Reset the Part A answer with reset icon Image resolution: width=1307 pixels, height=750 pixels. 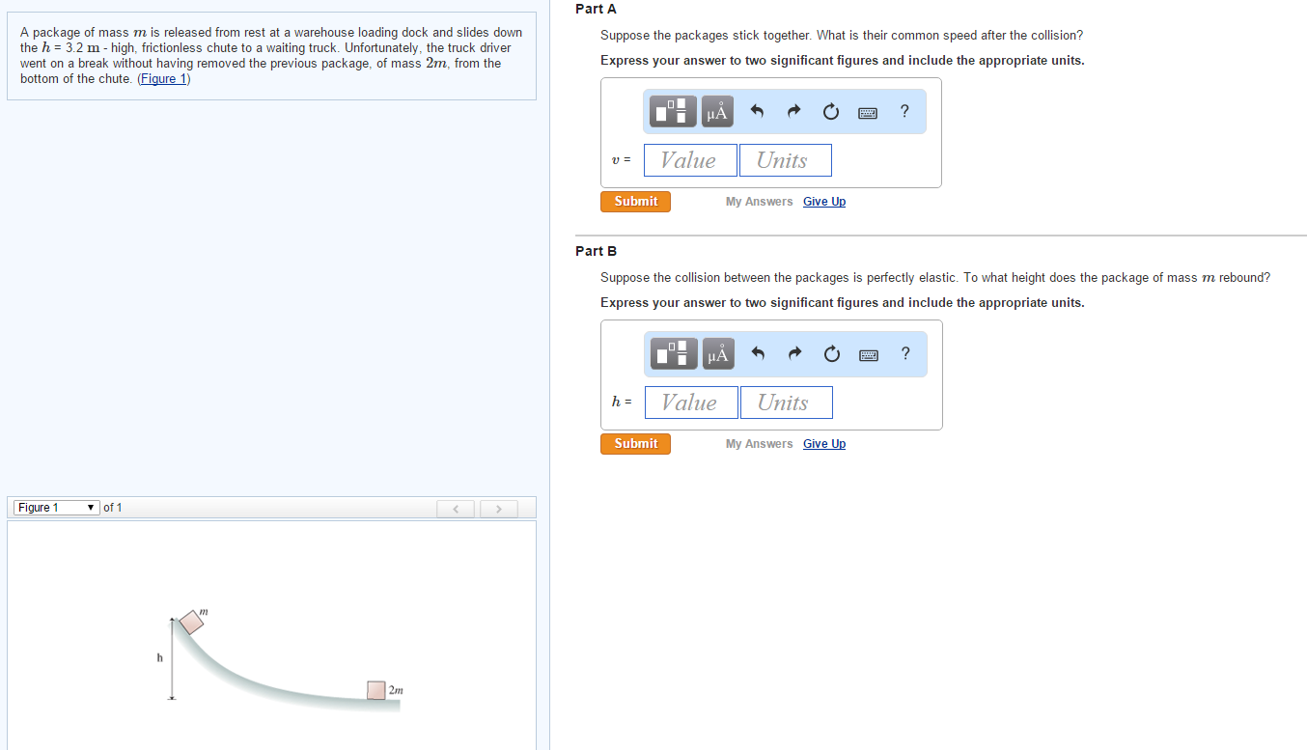830,111
